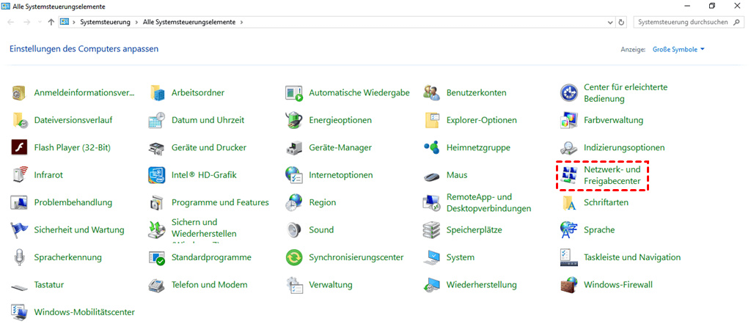This screenshot has height=332, width=751.
Task: Open the 'Programme und Features' link
Action: [x=220, y=202]
